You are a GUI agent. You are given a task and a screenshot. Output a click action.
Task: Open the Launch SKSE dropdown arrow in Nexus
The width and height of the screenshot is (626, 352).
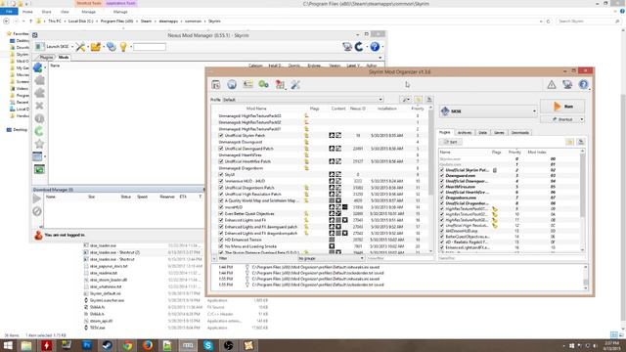[72, 47]
